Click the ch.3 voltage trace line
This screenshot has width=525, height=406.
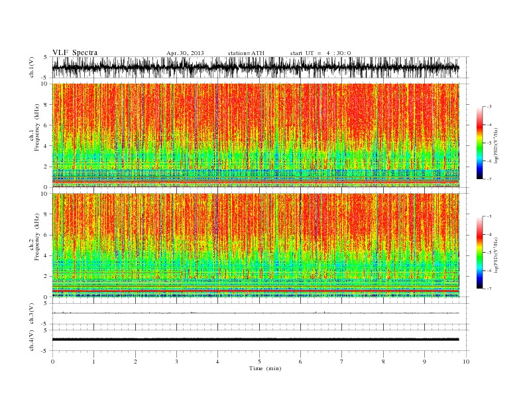click(x=256, y=313)
